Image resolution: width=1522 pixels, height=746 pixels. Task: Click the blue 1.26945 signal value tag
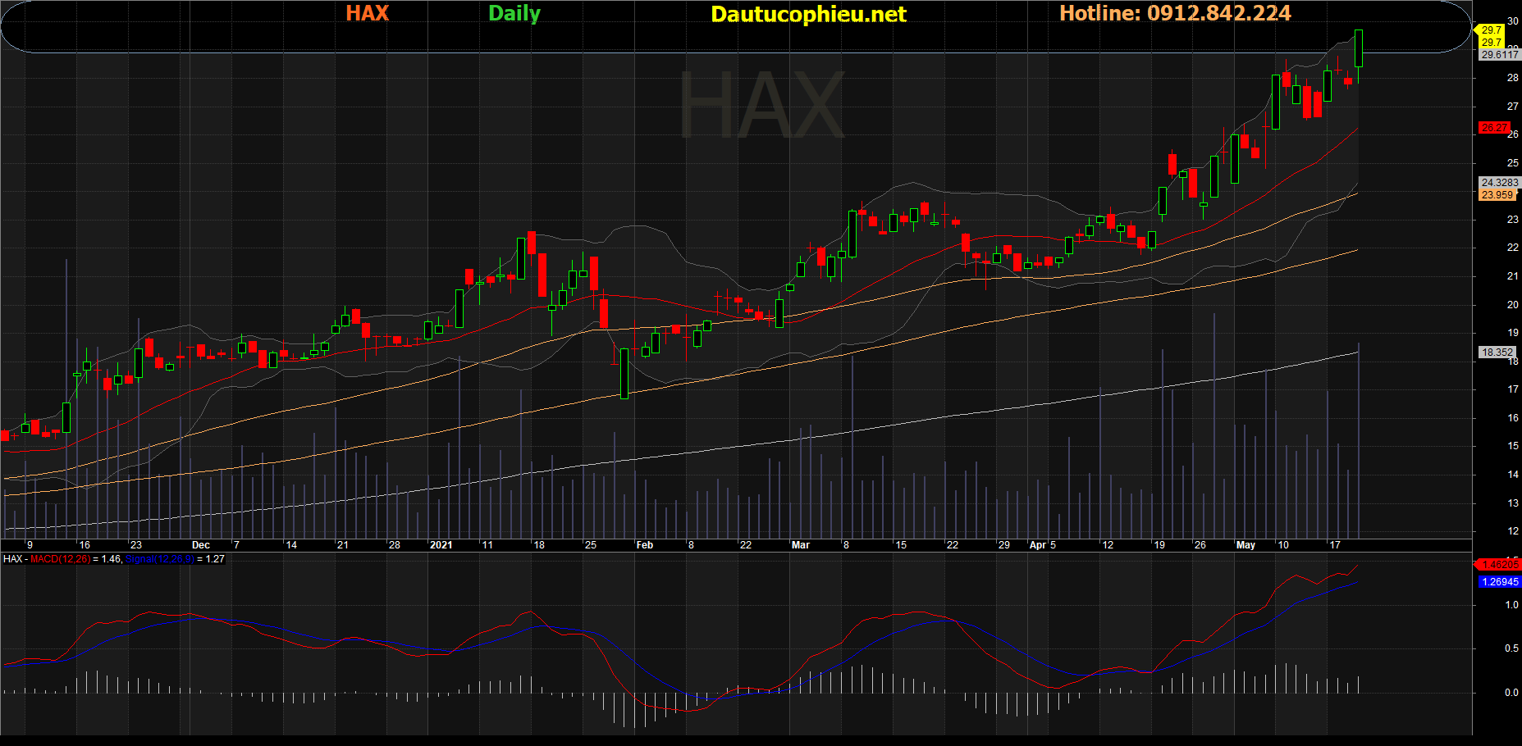click(1499, 582)
